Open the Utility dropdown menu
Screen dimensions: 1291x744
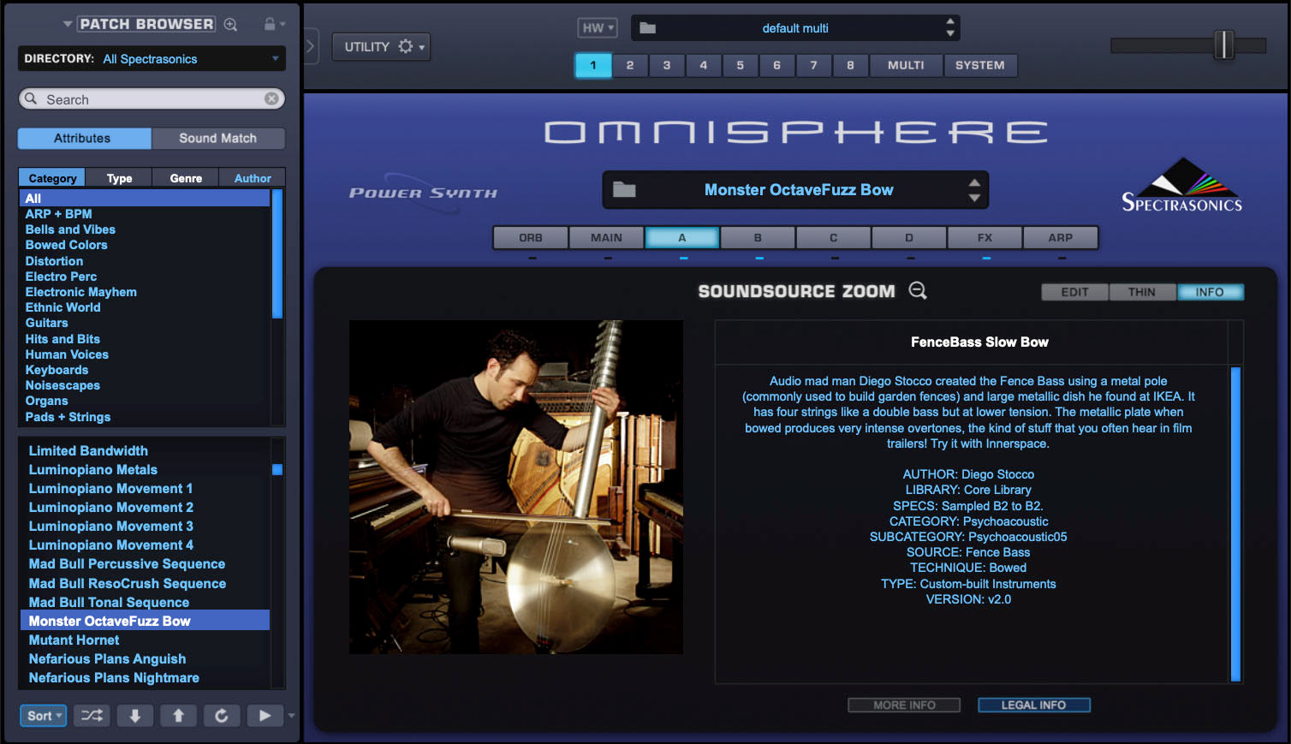tap(381, 46)
